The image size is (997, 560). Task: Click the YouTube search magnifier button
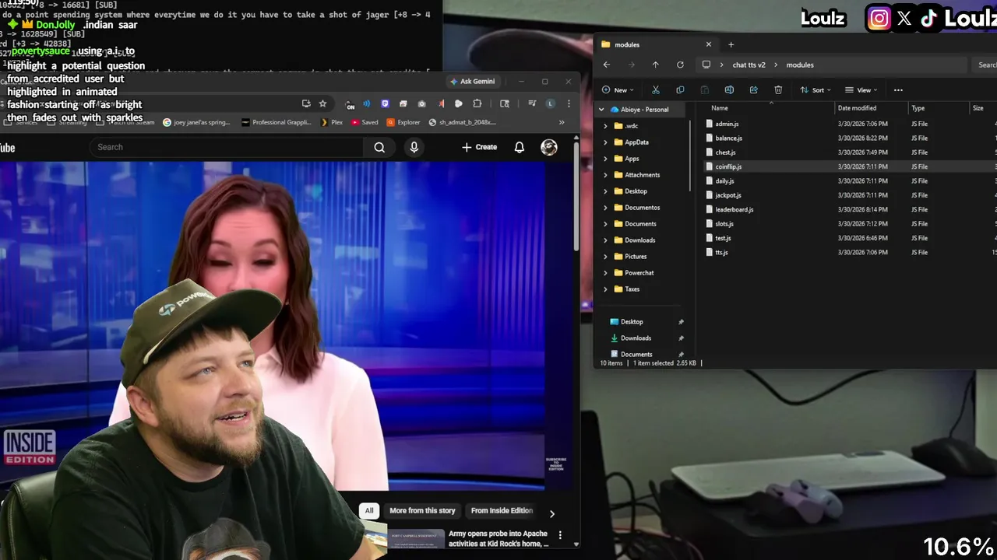[379, 147]
